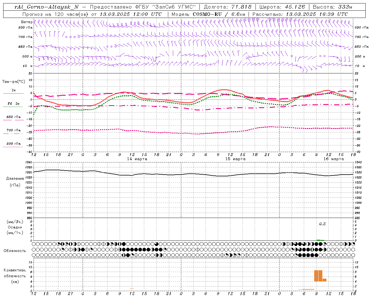The height and width of the screenshot is (296, 370).
Task: Click the (гПа) unit below Давление
Action: 15,185
